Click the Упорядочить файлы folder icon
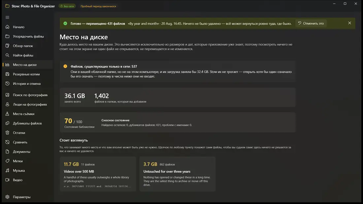 point(7,36)
